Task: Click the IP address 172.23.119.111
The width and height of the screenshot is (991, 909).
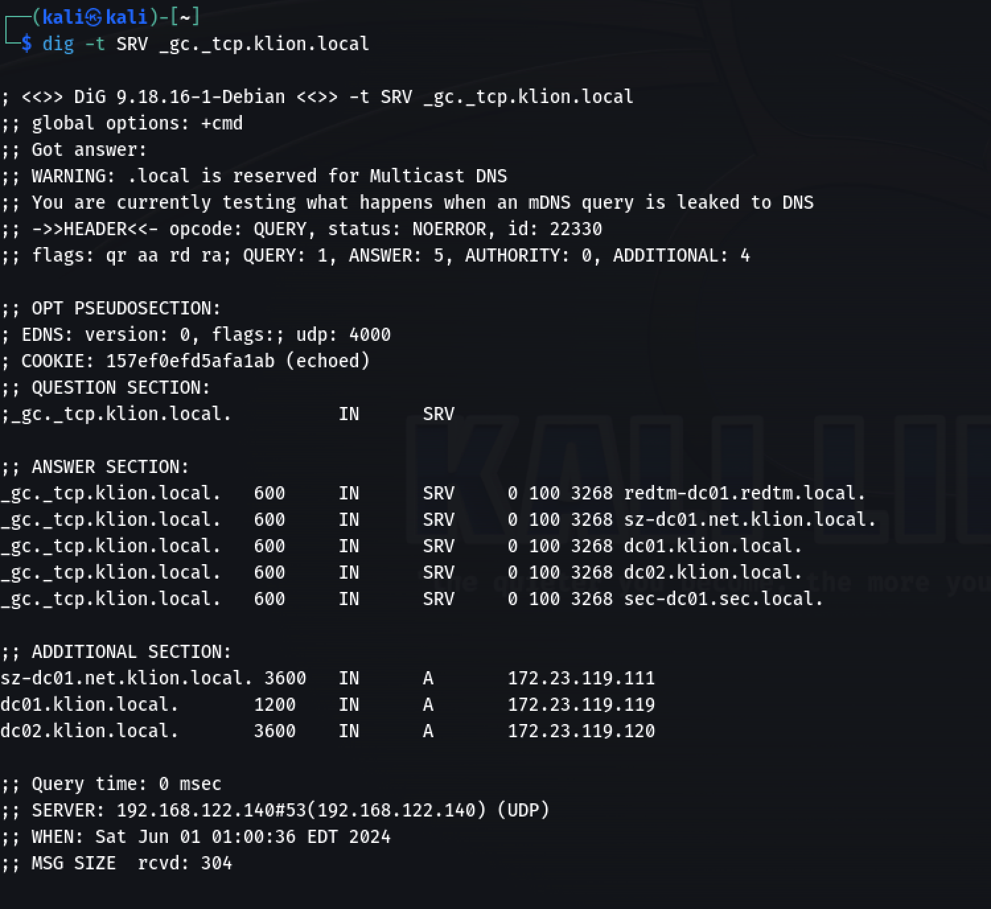Action: [581, 678]
